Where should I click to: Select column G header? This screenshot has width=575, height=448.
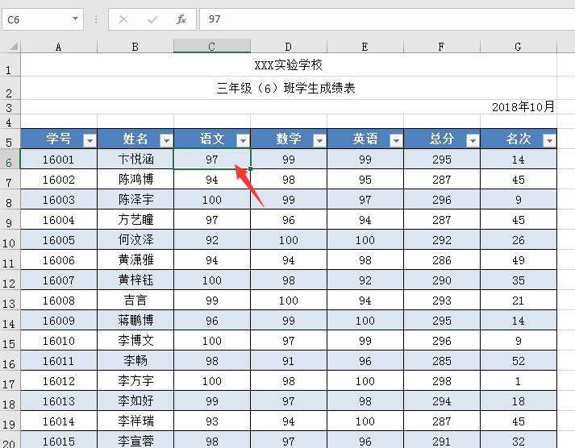[519, 47]
